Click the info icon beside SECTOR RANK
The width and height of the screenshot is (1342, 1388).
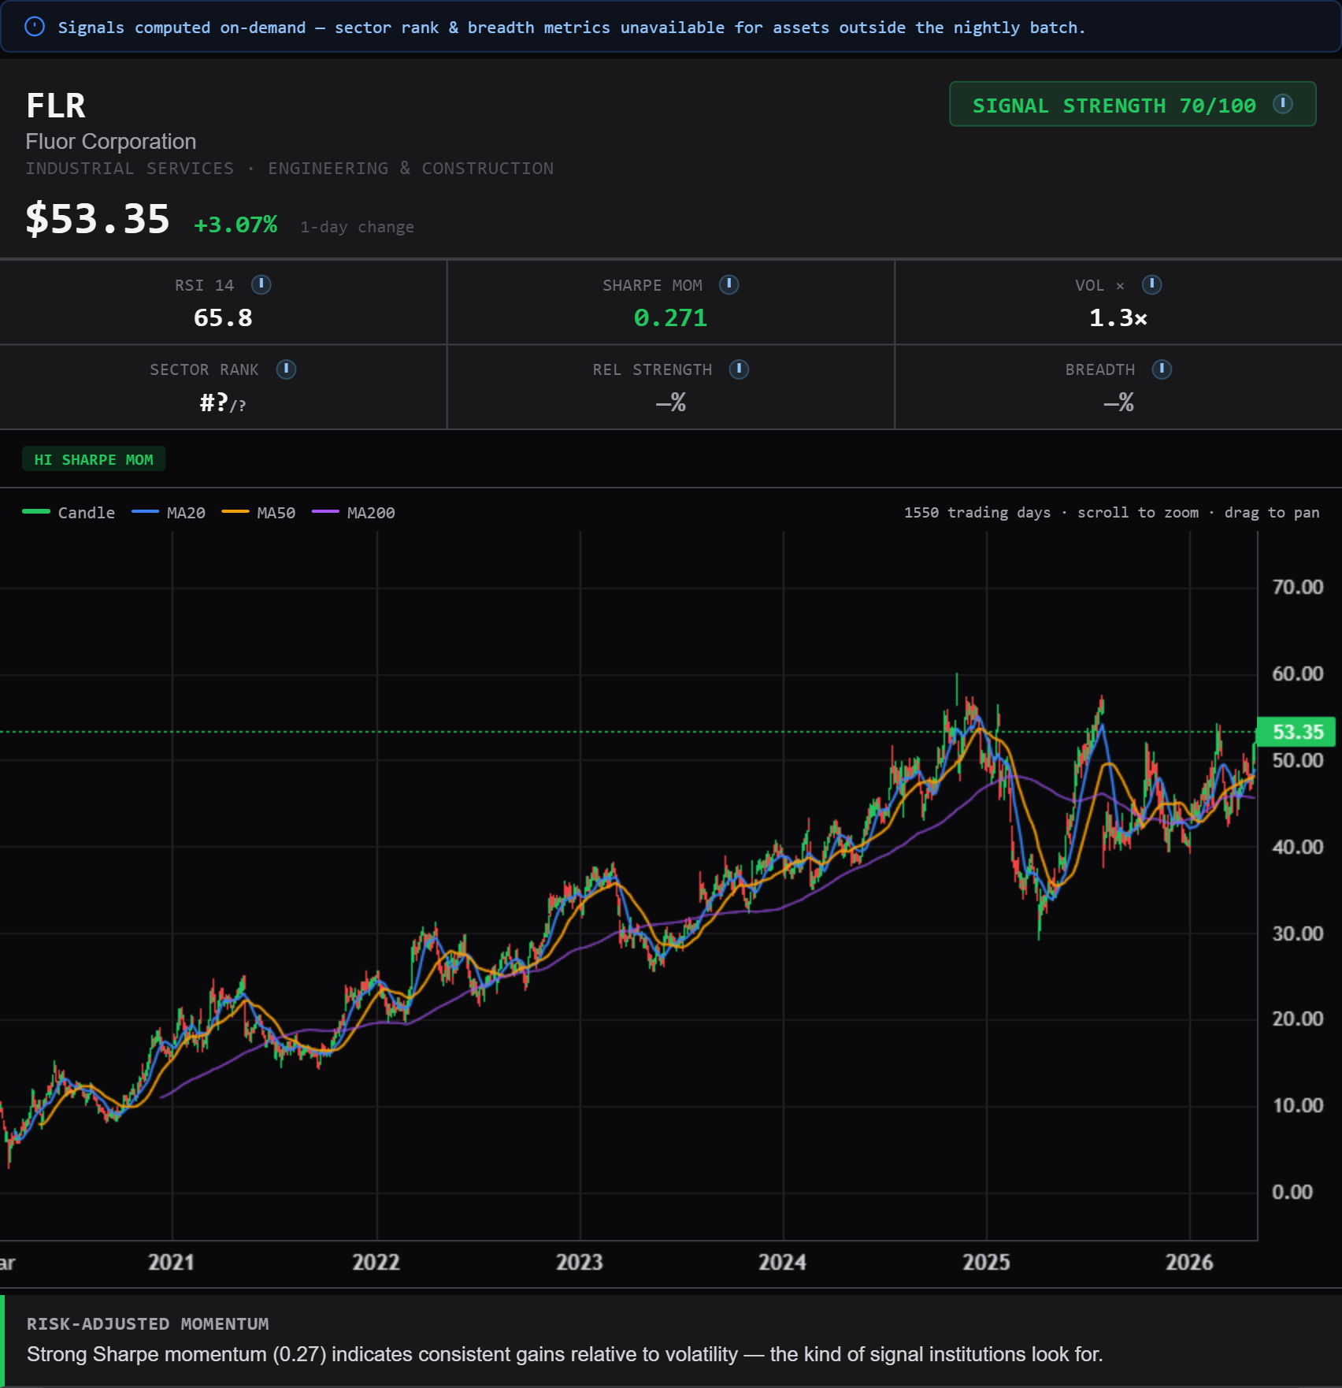[286, 369]
